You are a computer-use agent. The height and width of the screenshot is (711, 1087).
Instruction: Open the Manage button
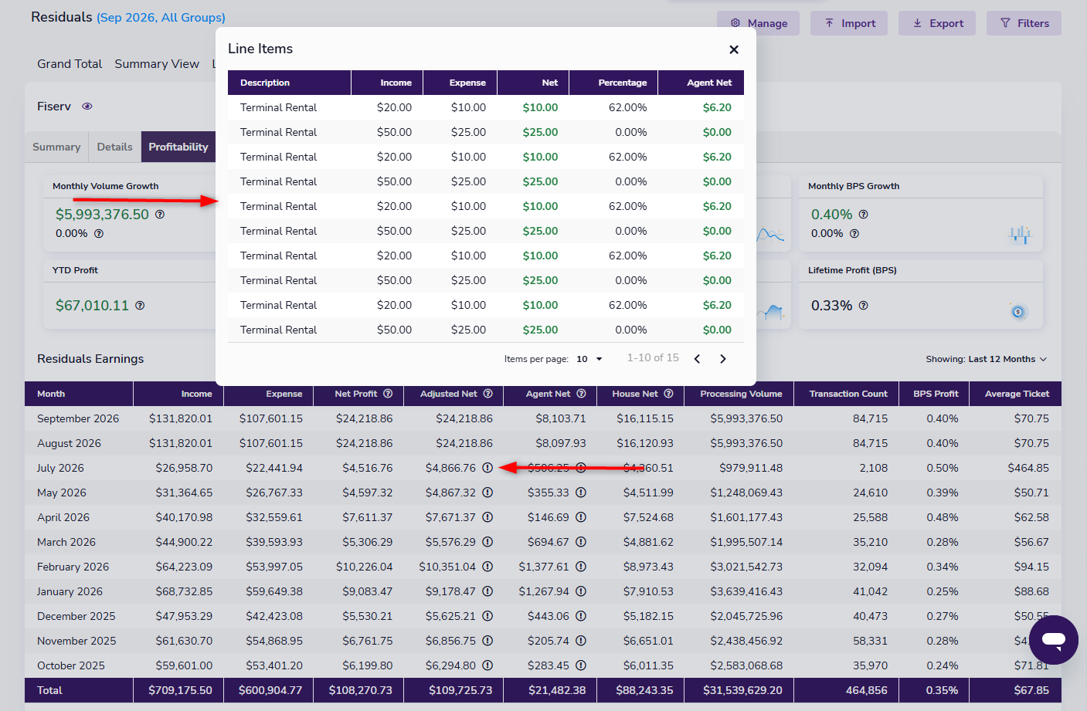[758, 23]
